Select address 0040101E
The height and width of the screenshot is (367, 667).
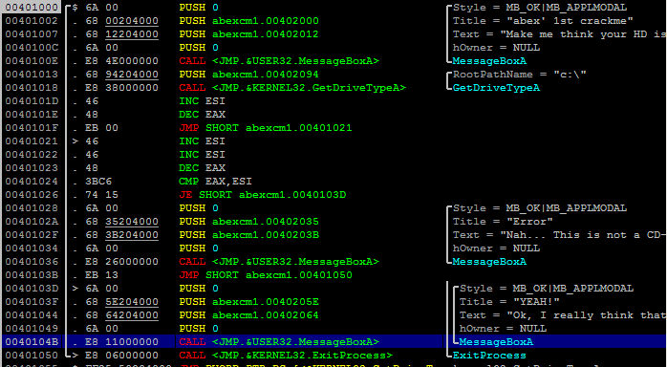[x=32, y=115]
